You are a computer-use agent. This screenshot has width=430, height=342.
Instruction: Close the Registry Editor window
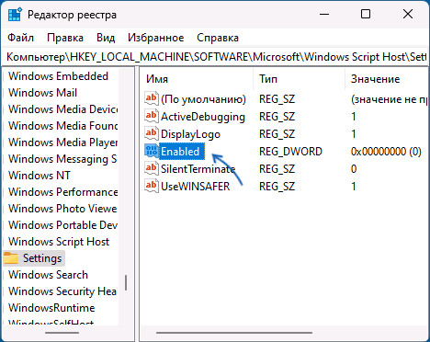(408, 14)
